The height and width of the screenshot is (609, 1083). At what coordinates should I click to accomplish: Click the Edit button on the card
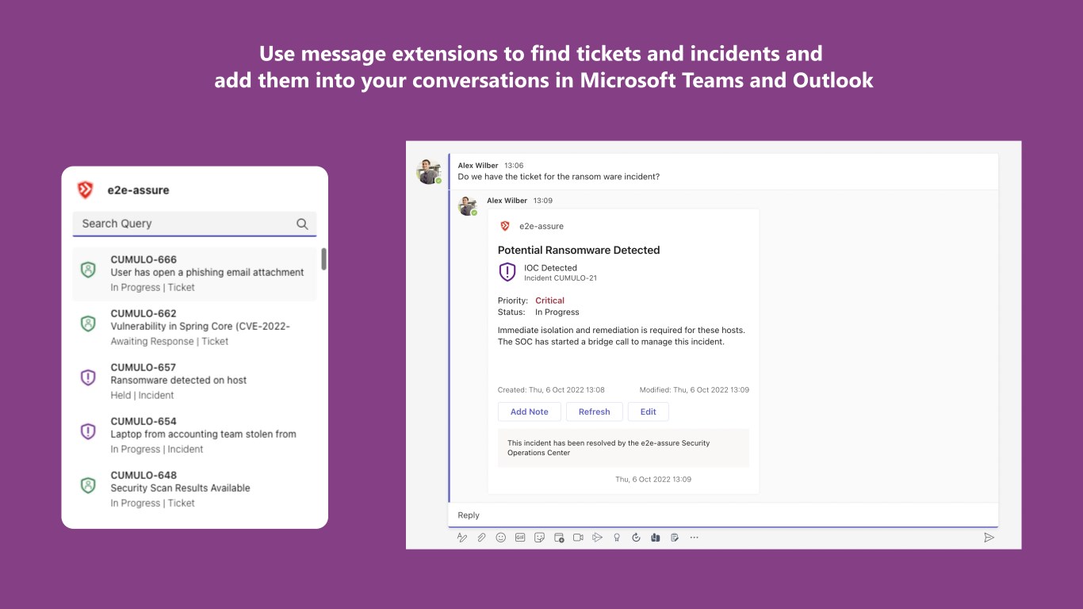(x=649, y=412)
